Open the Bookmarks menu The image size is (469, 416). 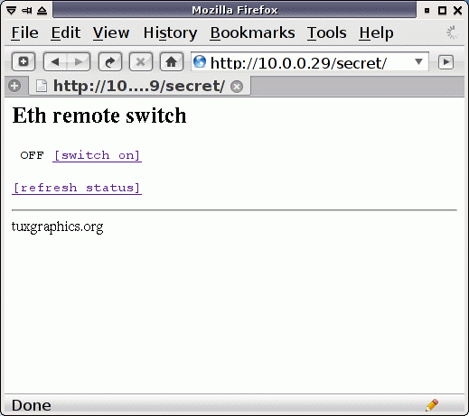[x=252, y=32]
